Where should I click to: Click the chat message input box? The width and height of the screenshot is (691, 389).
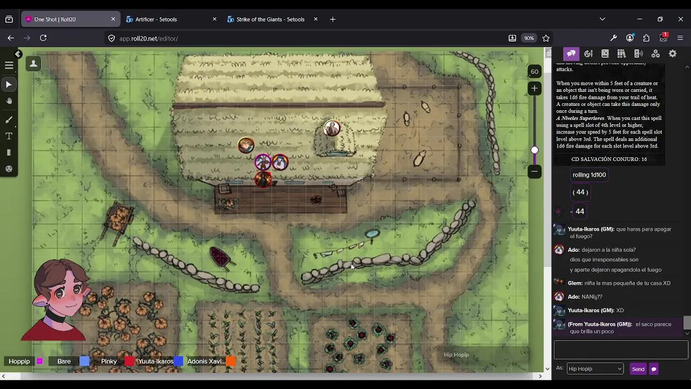(x=621, y=350)
